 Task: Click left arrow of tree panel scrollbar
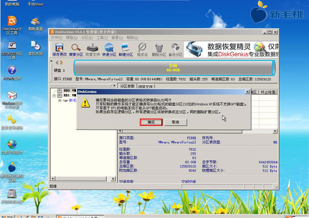tap(53, 179)
